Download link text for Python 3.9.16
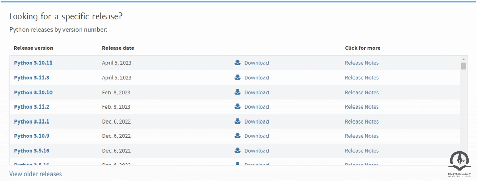The width and height of the screenshot is (477, 181). 257,151
